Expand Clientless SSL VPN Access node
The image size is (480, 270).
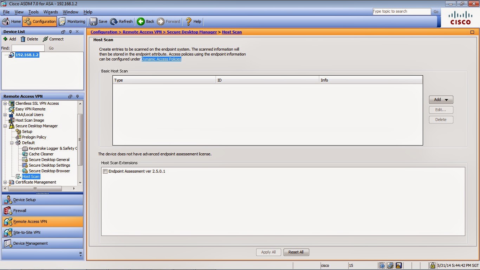coord(5,103)
